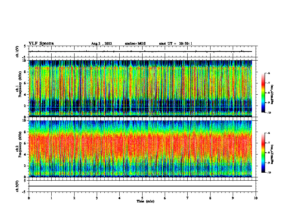Click the ch.2 spectrogram colorbar
The image size is (288, 222).
[x=263, y=153]
